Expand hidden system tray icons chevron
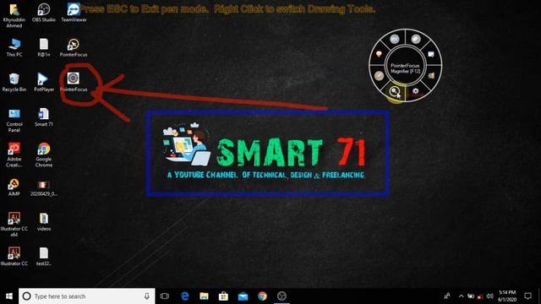Screen dimensions: 541x304 (x=461, y=296)
